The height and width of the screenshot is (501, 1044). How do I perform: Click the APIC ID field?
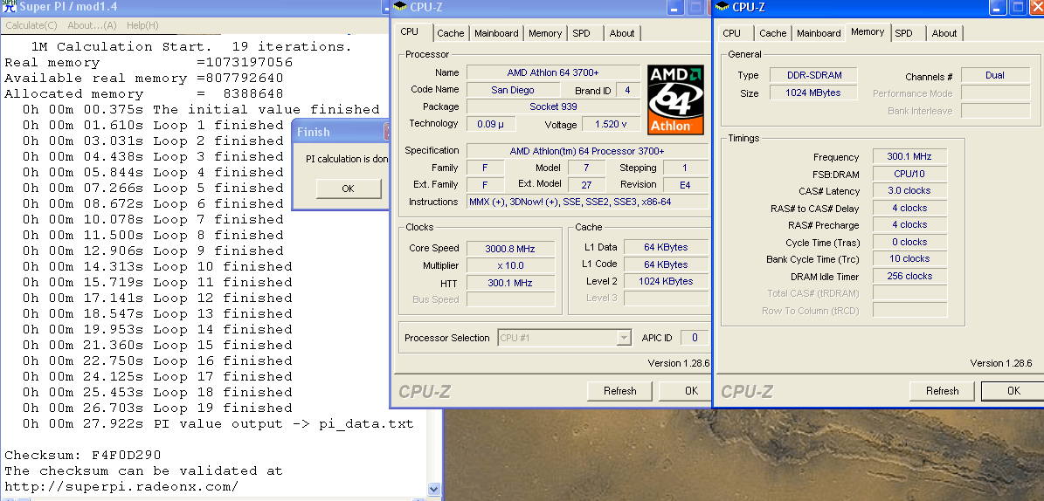coord(695,337)
